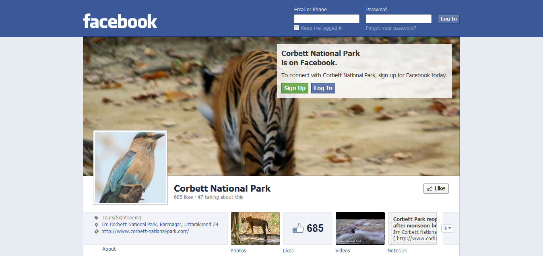The height and width of the screenshot is (256, 543).
Task: Click the globe icon beside the website URL
Action: 96,231
